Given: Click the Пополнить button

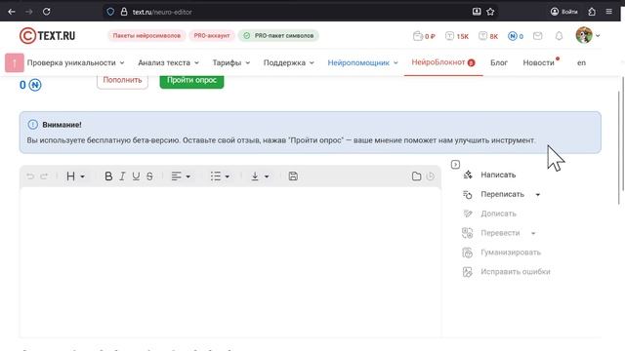Looking at the screenshot, I should [x=122, y=80].
